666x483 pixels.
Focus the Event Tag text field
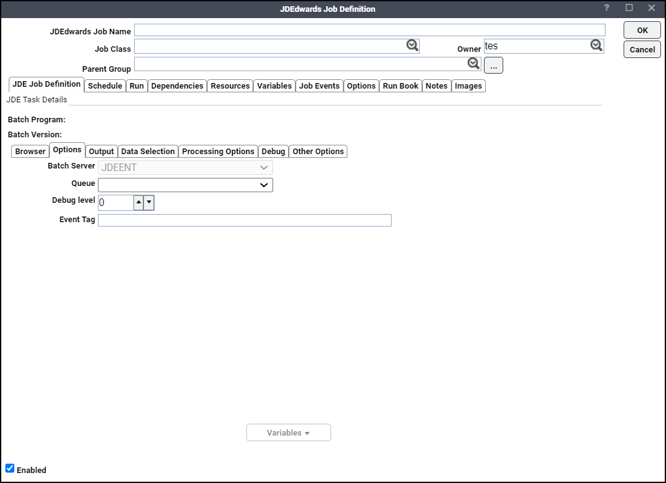click(244, 220)
